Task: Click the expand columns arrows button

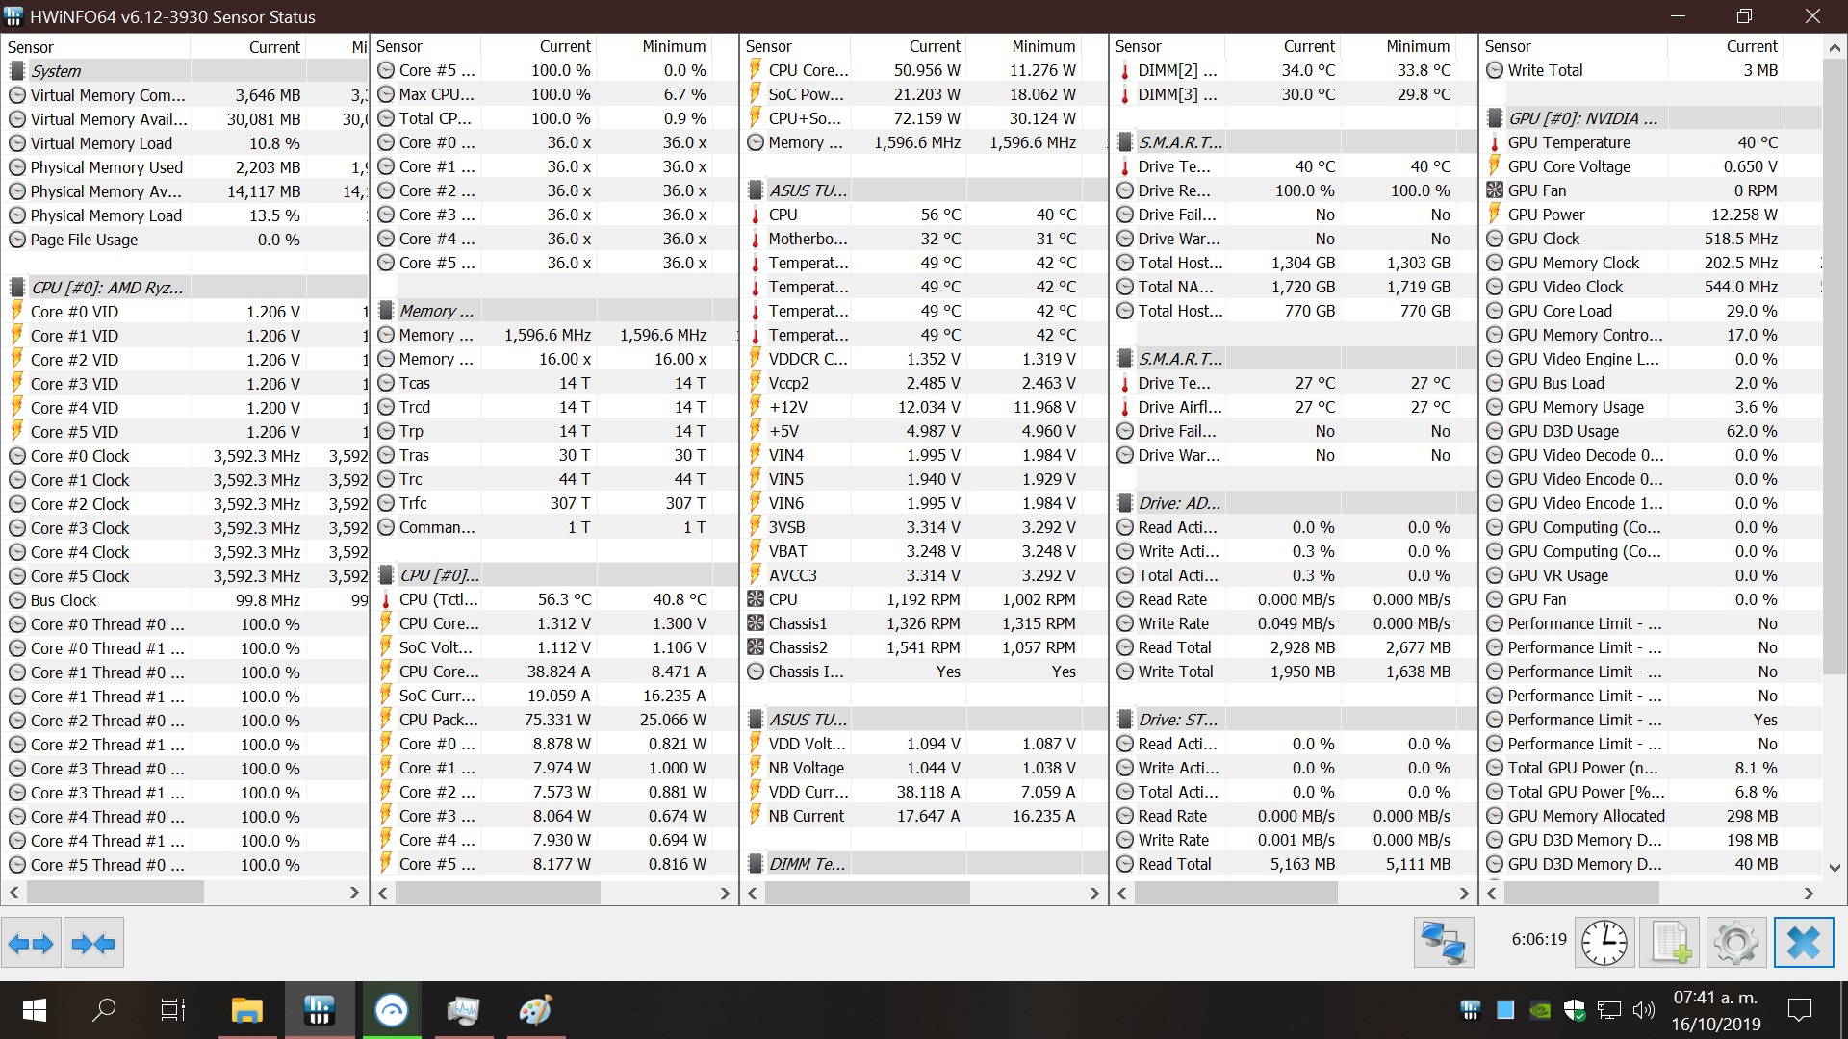Action: tap(31, 944)
